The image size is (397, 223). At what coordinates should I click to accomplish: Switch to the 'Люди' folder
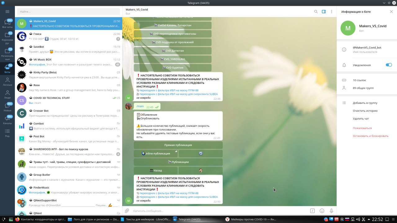pyautogui.click(x=7, y=94)
